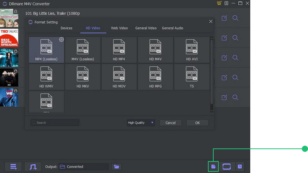Open the output folder browse icon
The image size is (308, 173).
(117, 167)
